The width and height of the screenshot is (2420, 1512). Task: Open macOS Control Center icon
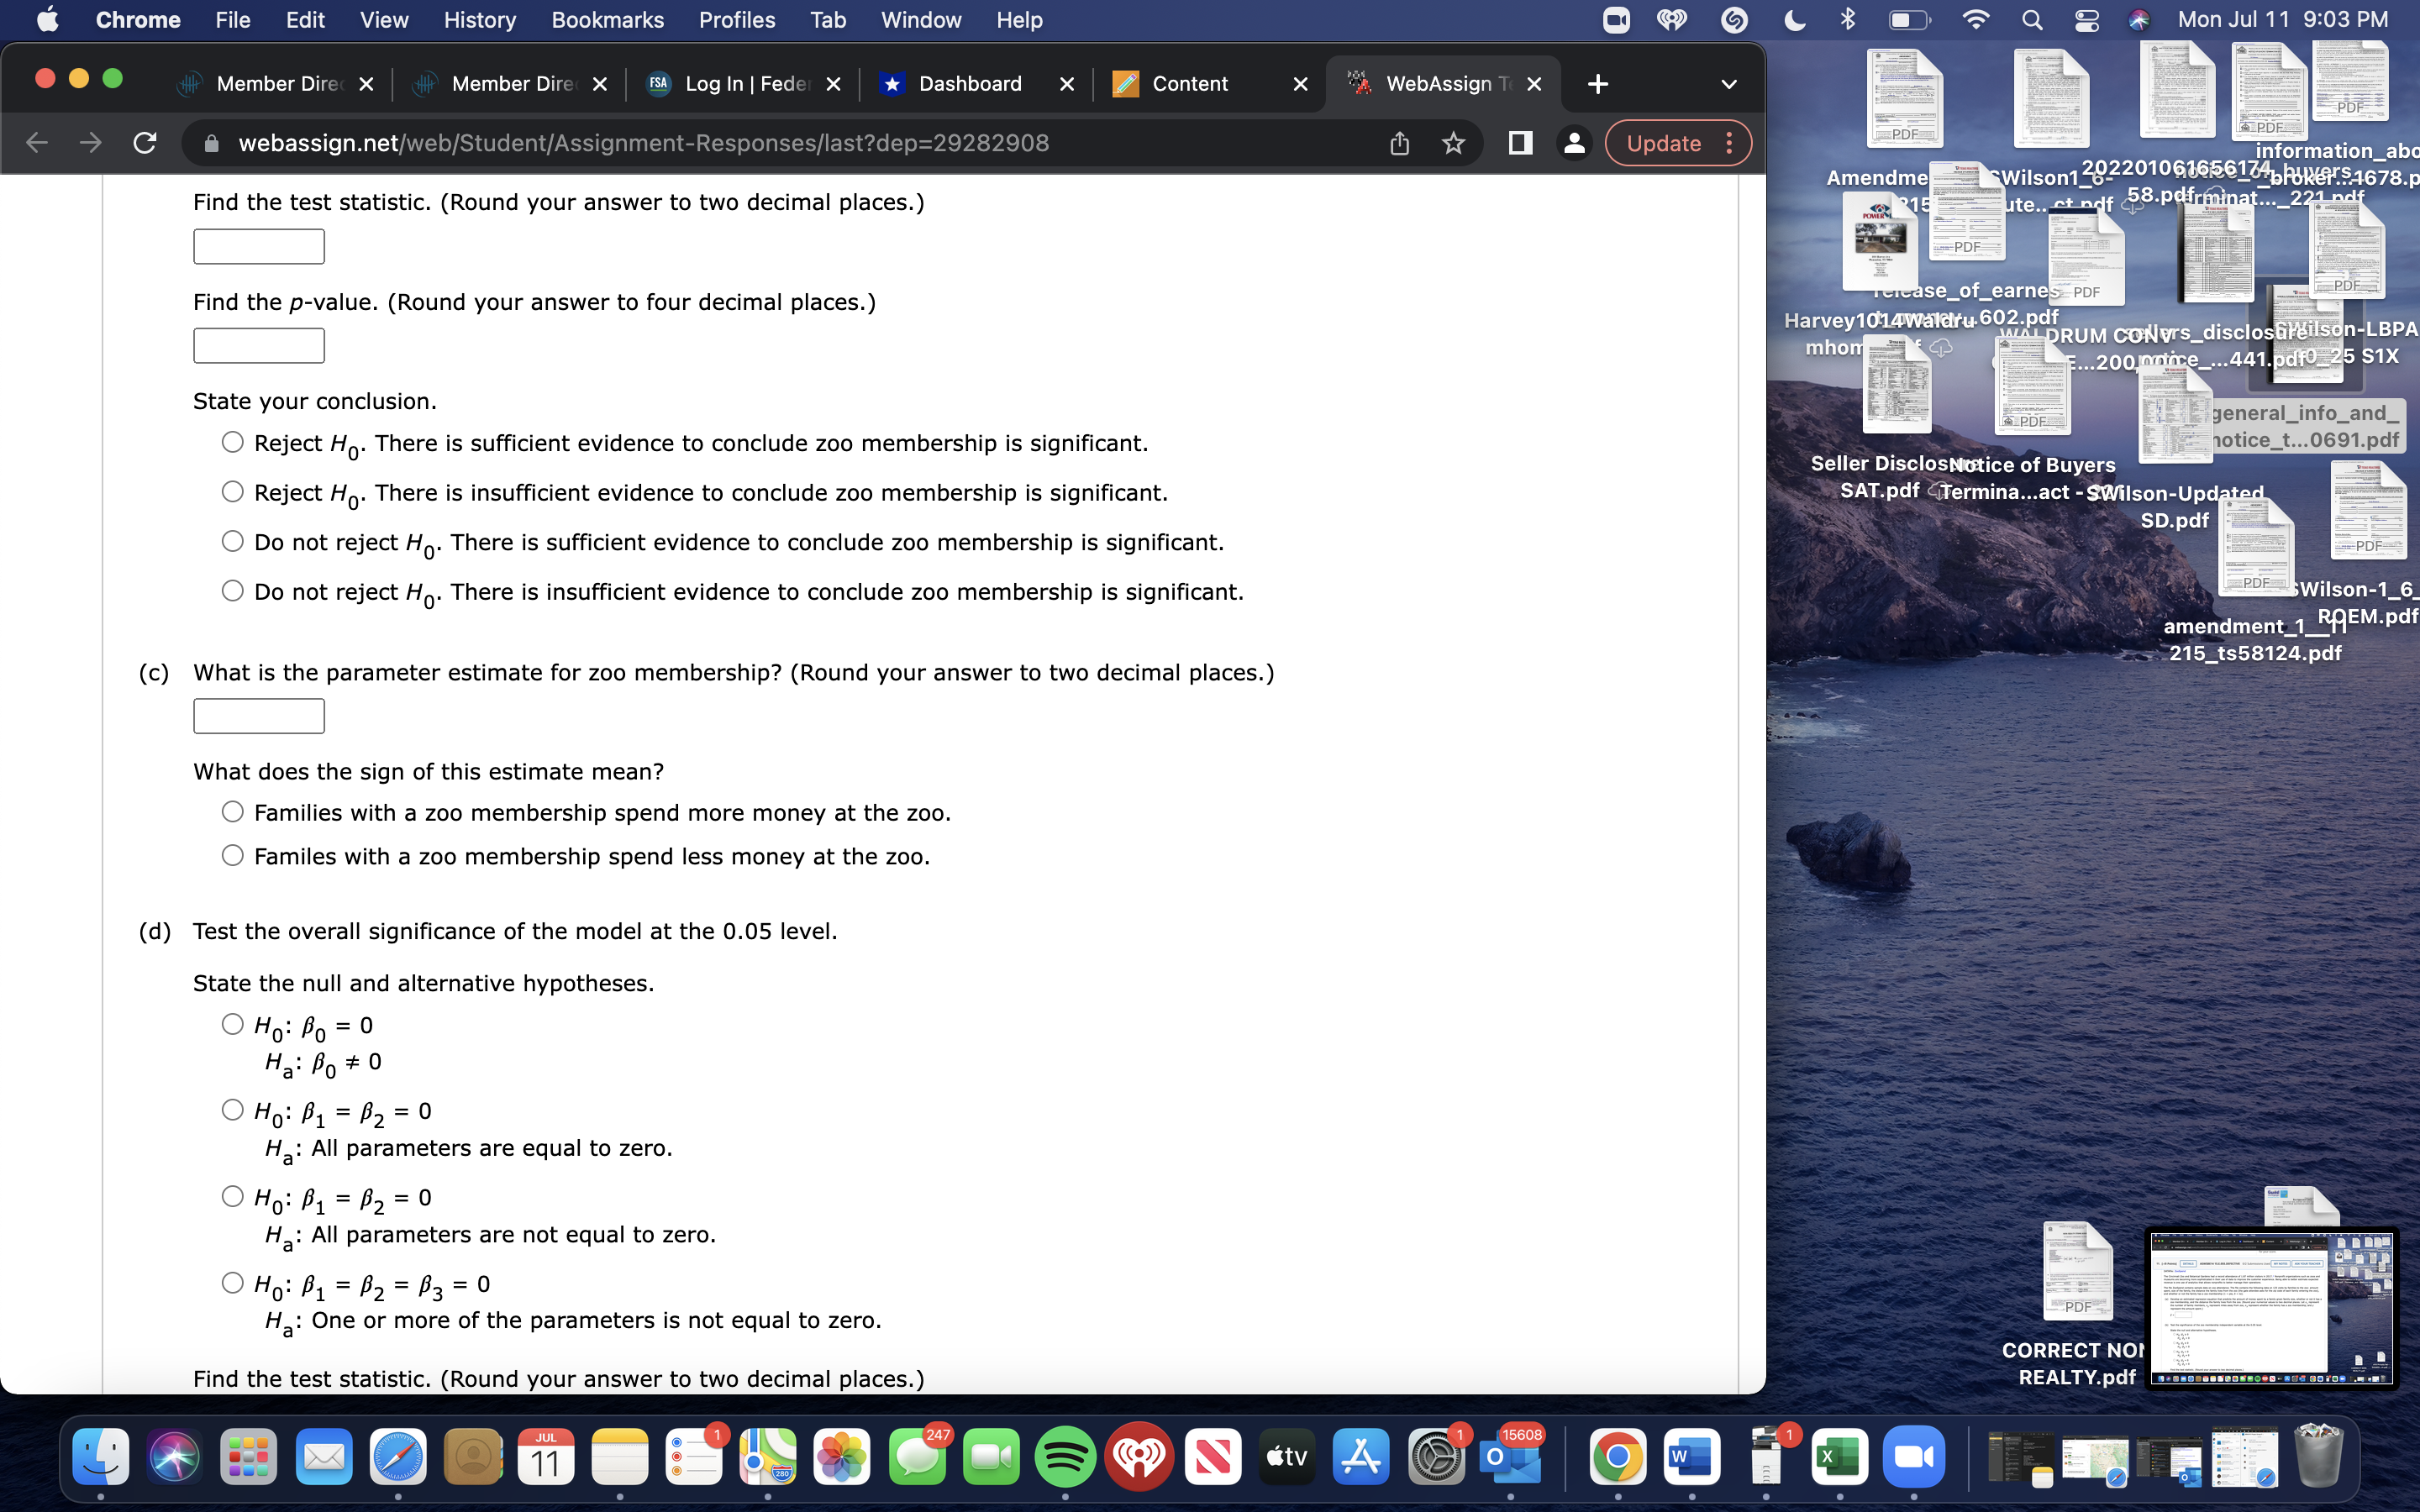[x=2086, y=20]
